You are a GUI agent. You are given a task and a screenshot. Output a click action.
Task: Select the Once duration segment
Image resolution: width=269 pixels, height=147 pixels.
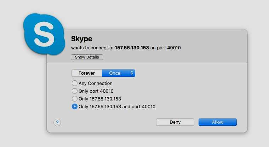115,73
